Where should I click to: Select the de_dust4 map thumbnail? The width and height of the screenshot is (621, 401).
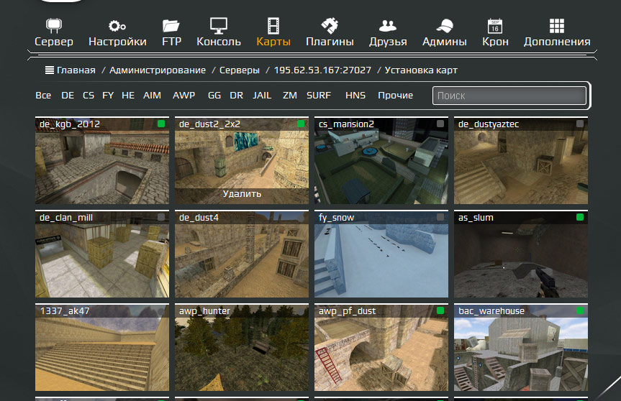[242, 254]
